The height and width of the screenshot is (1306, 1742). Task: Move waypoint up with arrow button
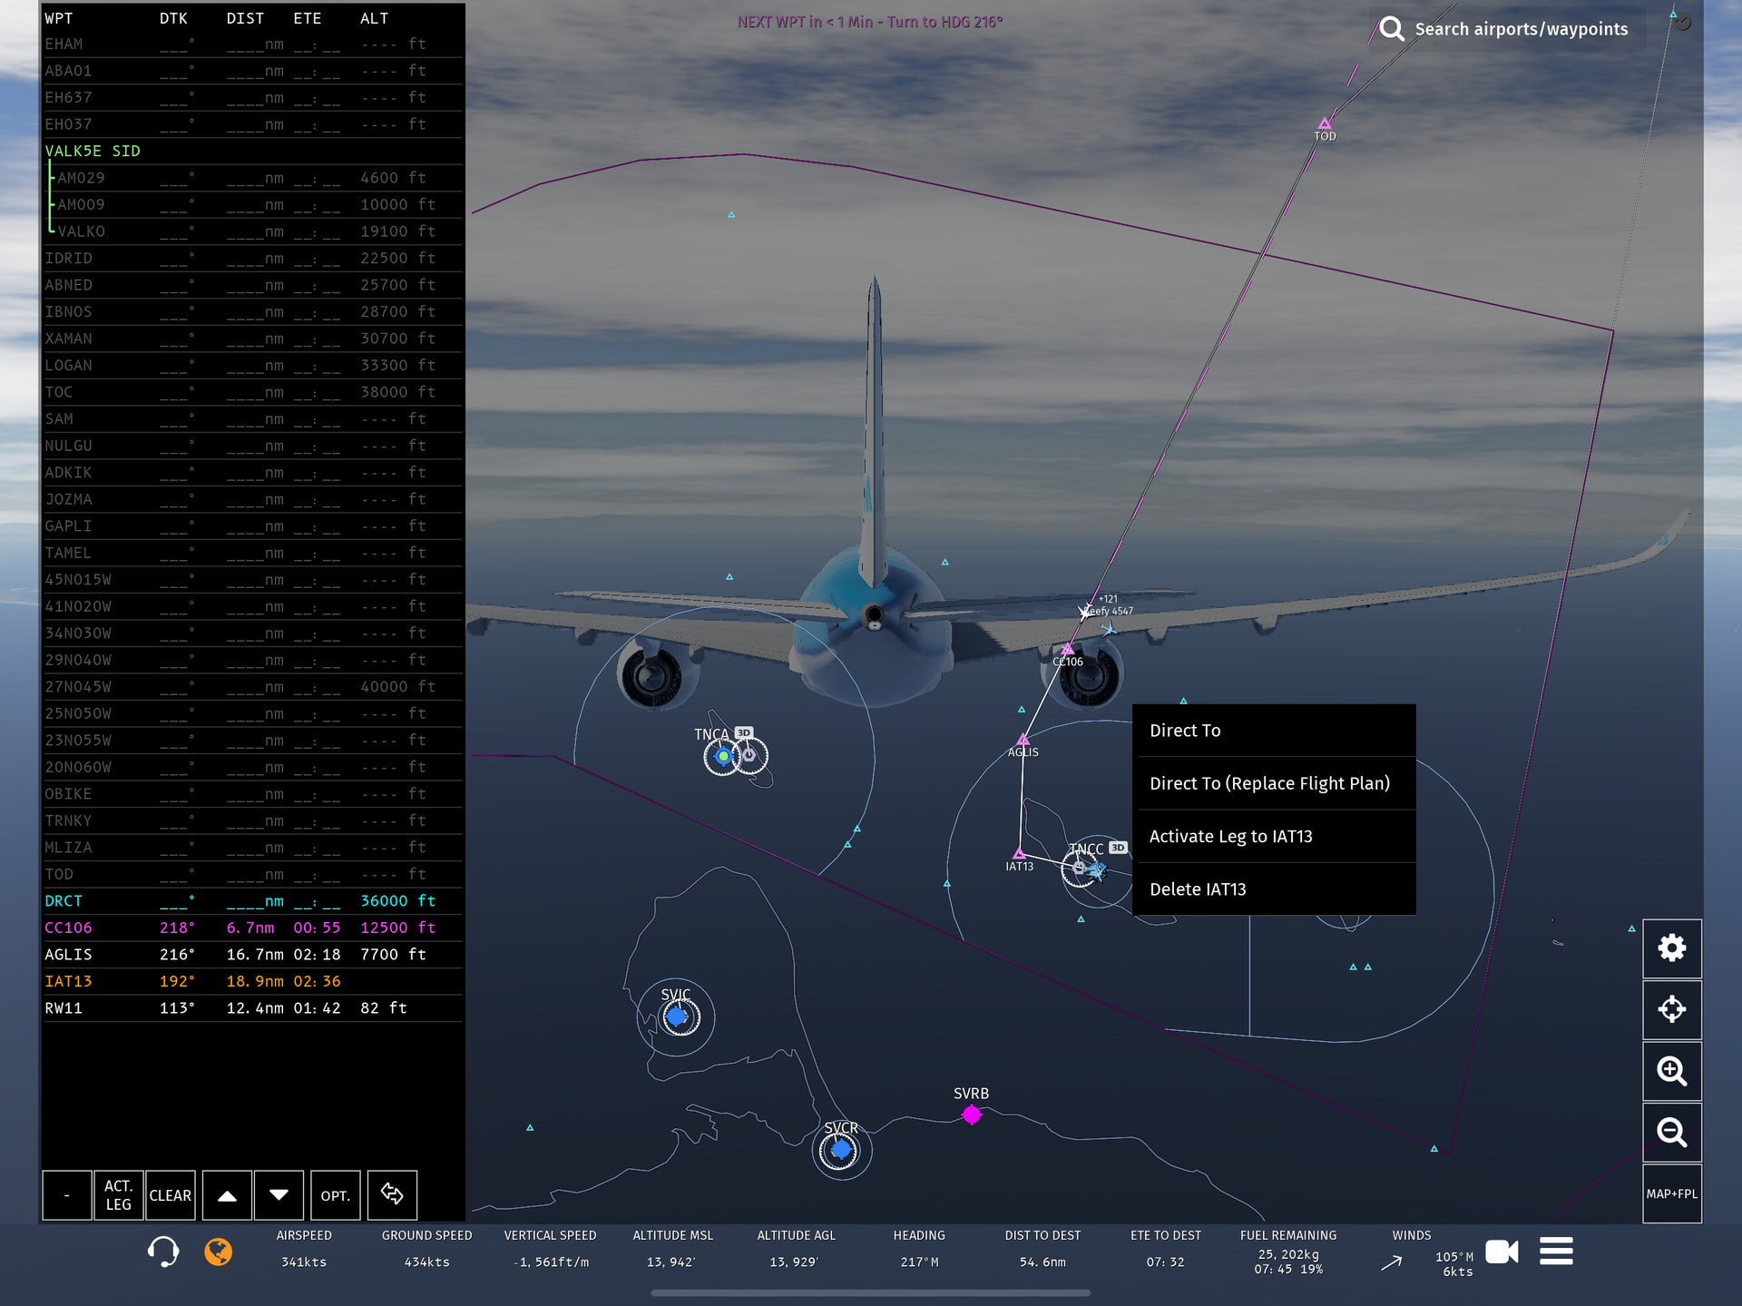point(227,1195)
